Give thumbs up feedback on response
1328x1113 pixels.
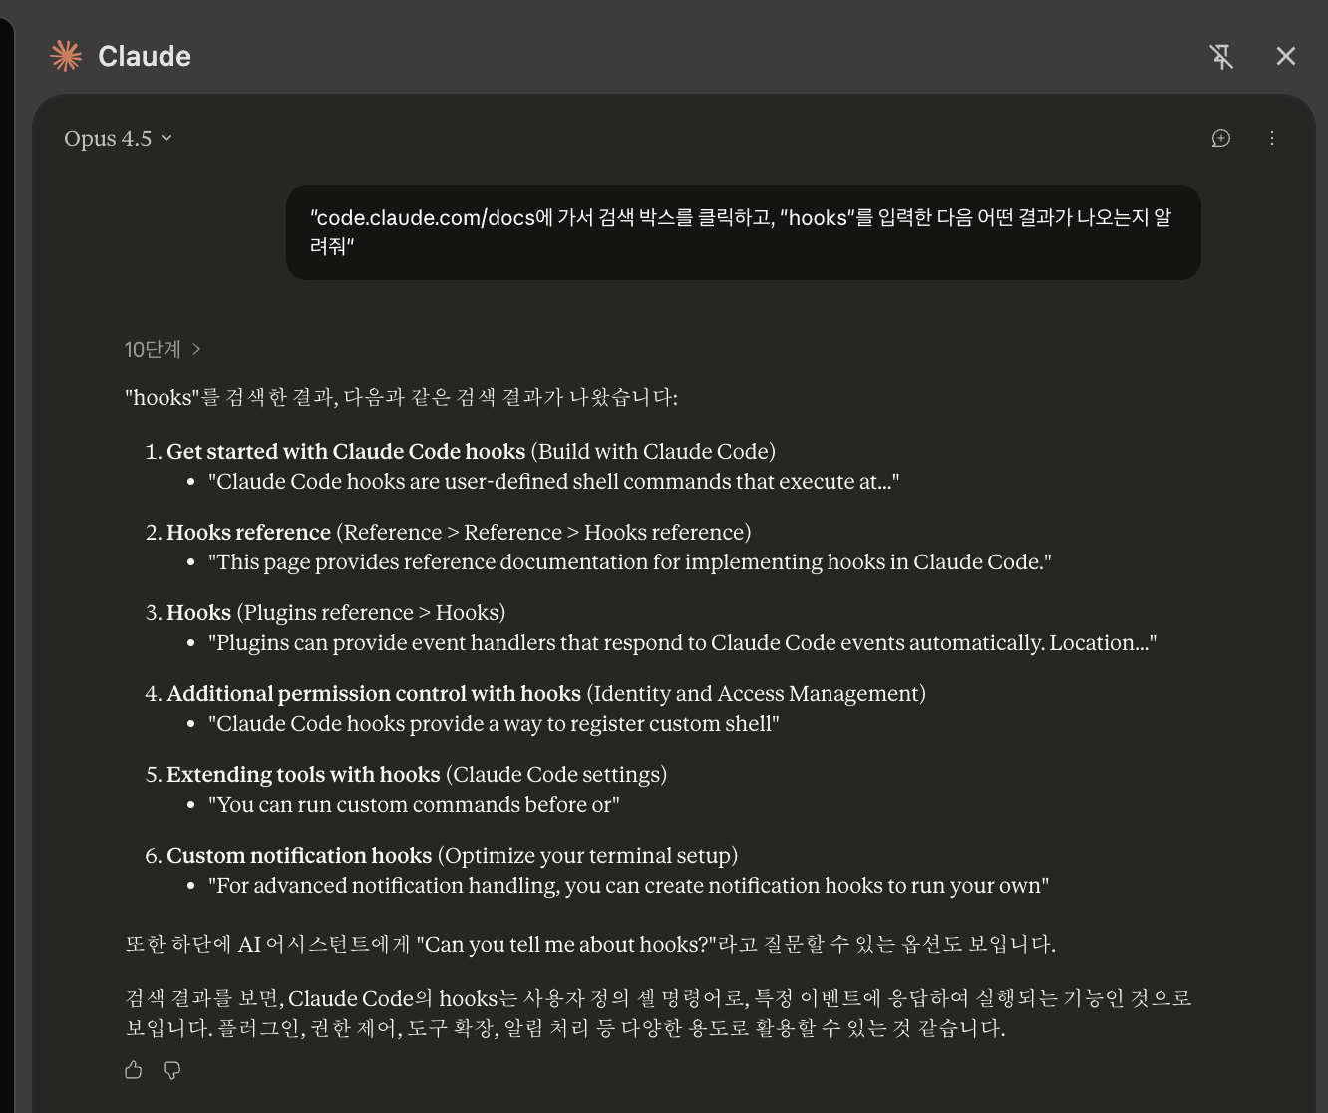134,1070
